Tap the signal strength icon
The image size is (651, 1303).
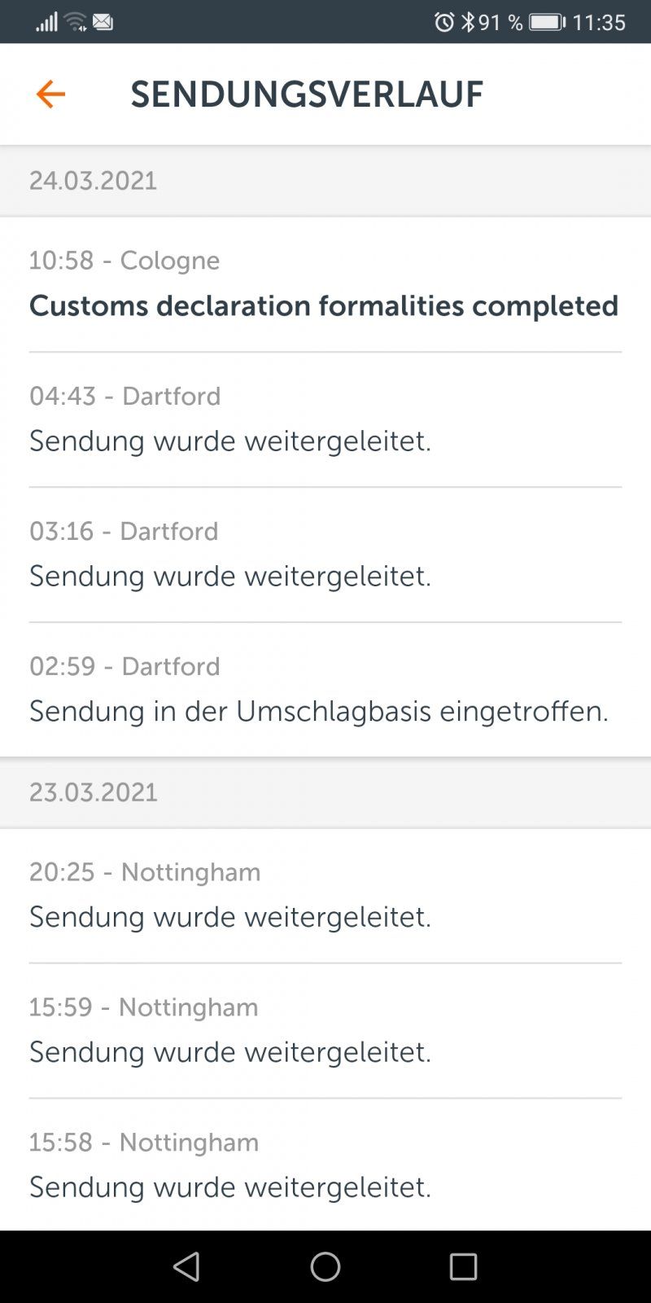click(x=46, y=22)
